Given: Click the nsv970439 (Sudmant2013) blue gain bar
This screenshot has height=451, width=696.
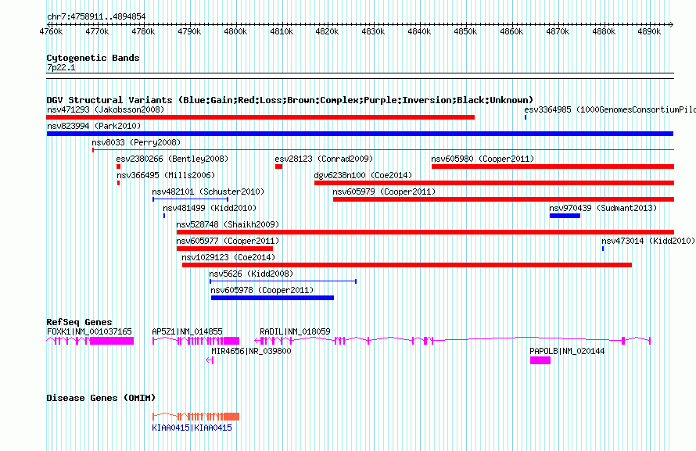Looking at the screenshot, I should click(x=565, y=216).
